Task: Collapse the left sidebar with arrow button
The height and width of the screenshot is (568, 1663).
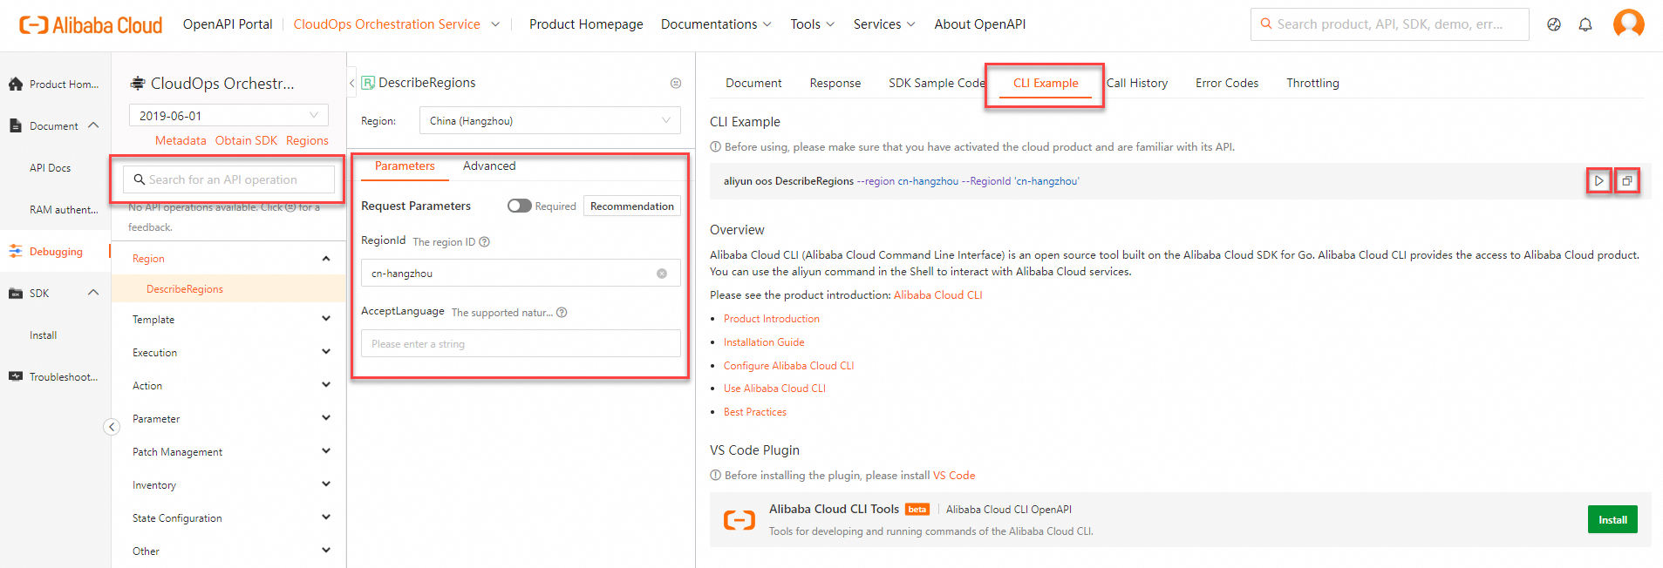Action: coord(112,426)
